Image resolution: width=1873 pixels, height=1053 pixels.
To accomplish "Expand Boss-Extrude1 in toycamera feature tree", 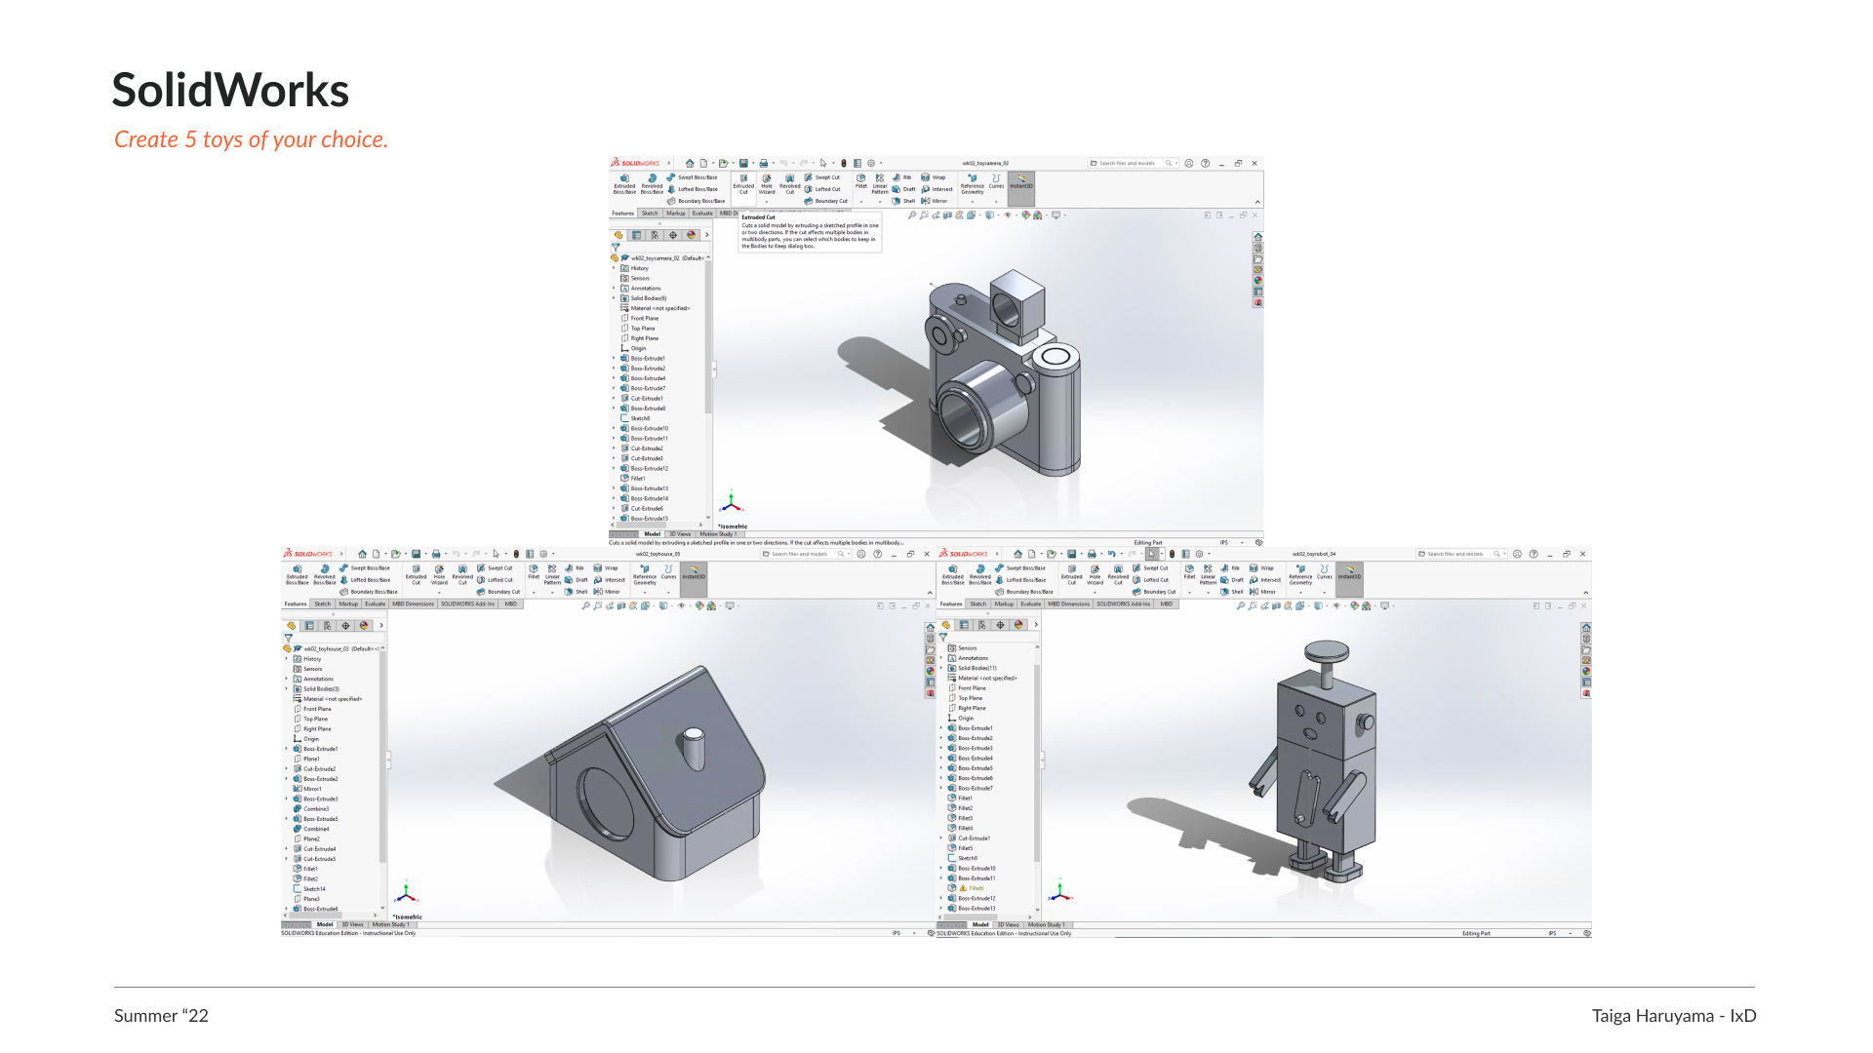I will [x=614, y=359].
